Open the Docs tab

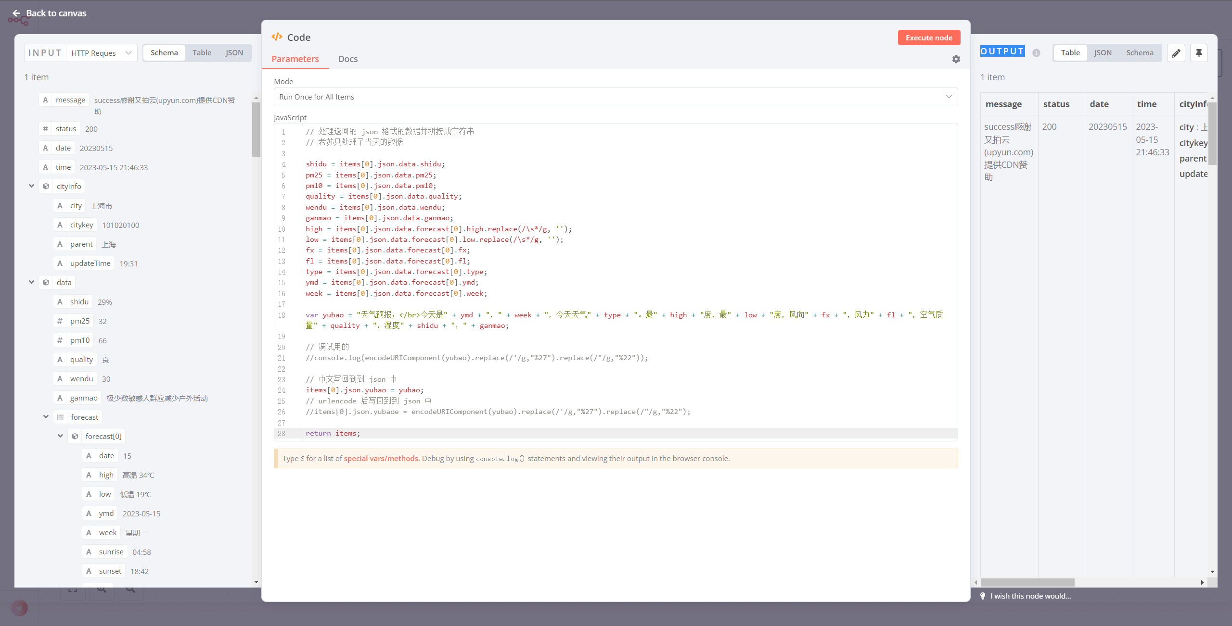(x=347, y=59)
